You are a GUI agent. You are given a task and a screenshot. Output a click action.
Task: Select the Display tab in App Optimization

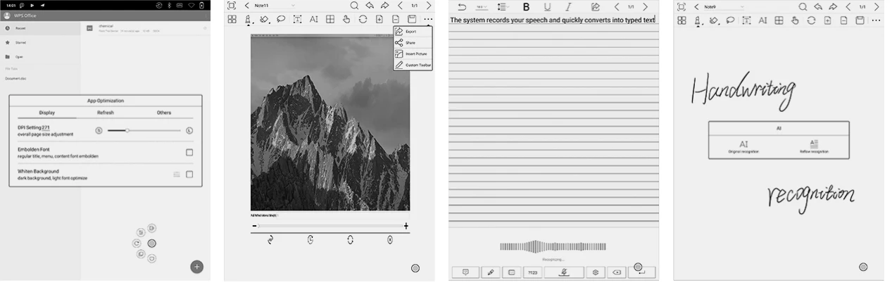[x=47, y=113]
